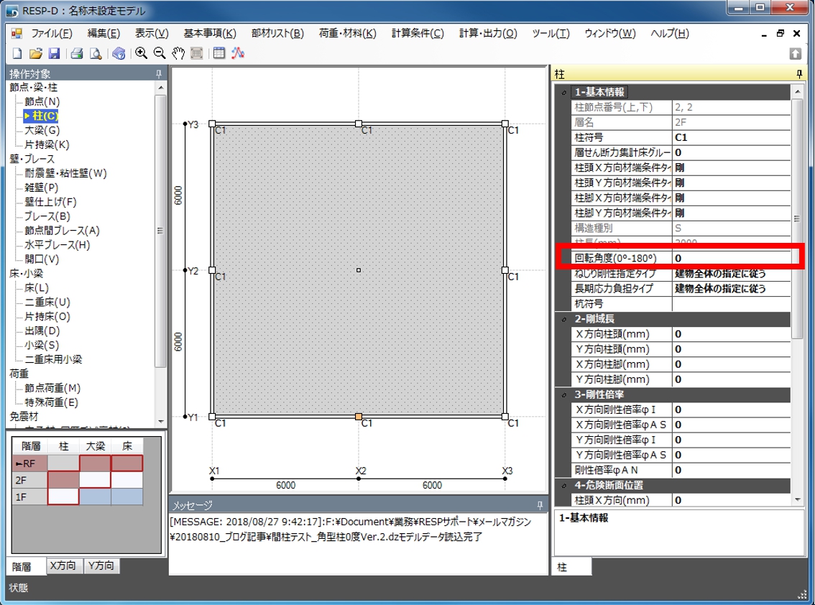Select the zoom out tool
The image size is (815, 605).
(x=159, y=53)
